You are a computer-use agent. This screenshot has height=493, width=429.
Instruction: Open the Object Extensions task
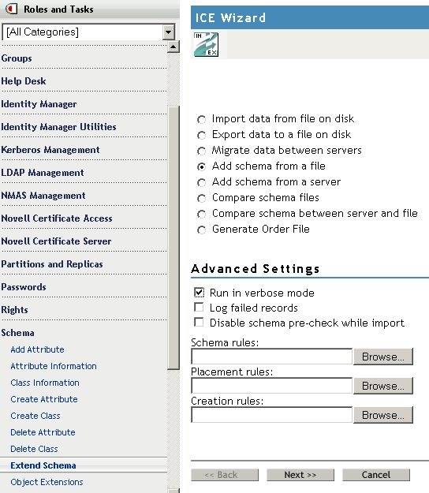(47, 482)
